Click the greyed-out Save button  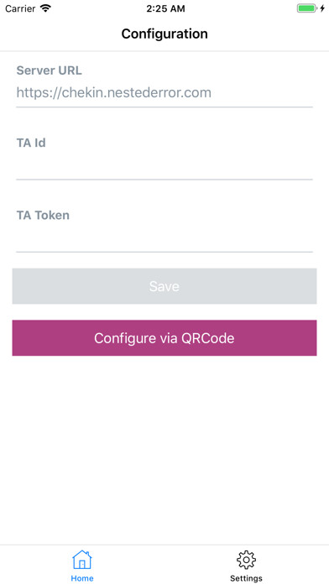164,286
